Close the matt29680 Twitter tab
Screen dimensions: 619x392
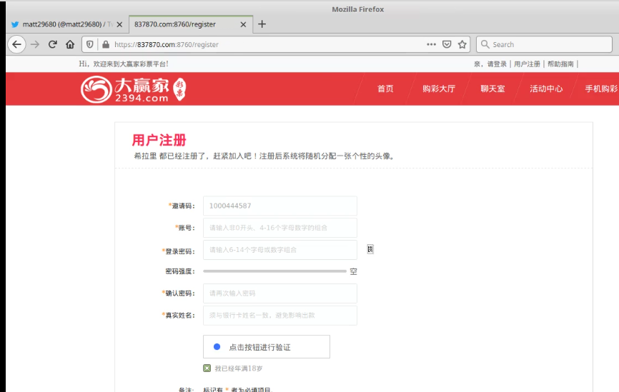coord(119,24)
